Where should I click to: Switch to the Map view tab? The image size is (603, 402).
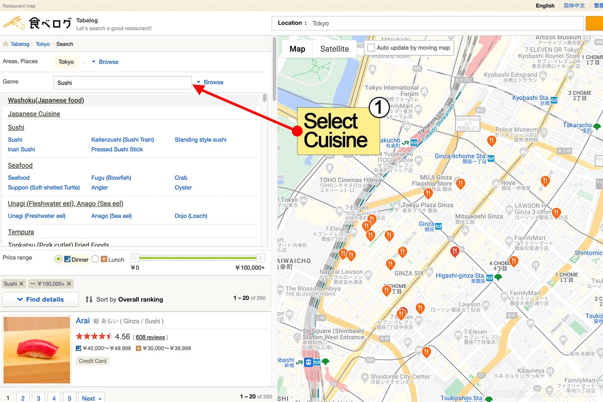297,49
